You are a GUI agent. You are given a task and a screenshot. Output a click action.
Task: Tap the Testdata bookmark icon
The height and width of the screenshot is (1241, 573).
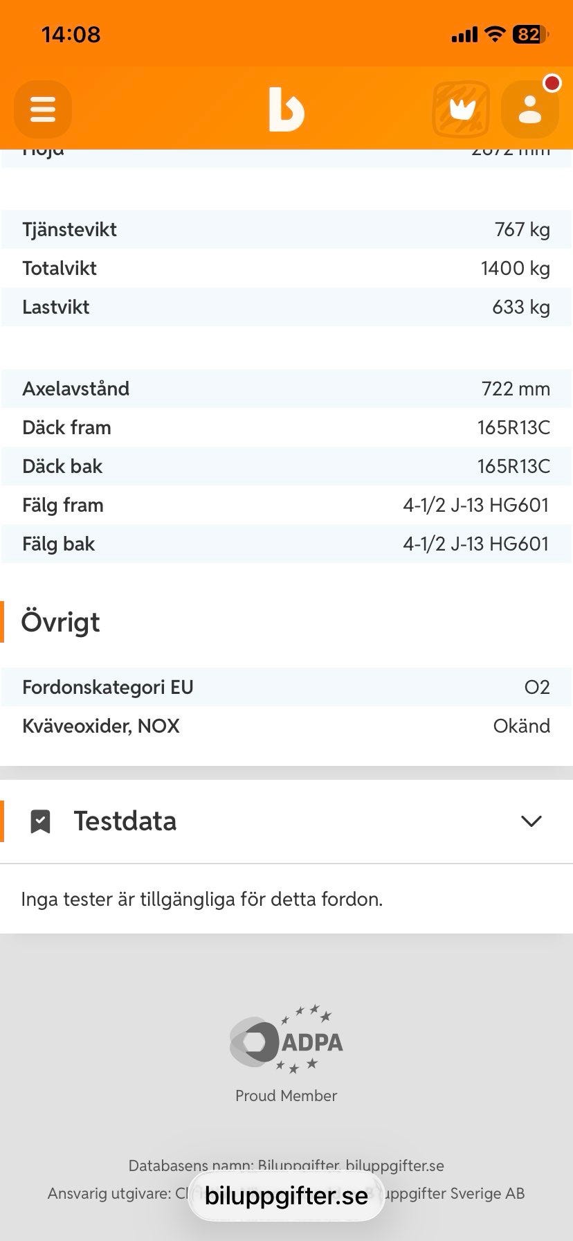click(41, 821)
